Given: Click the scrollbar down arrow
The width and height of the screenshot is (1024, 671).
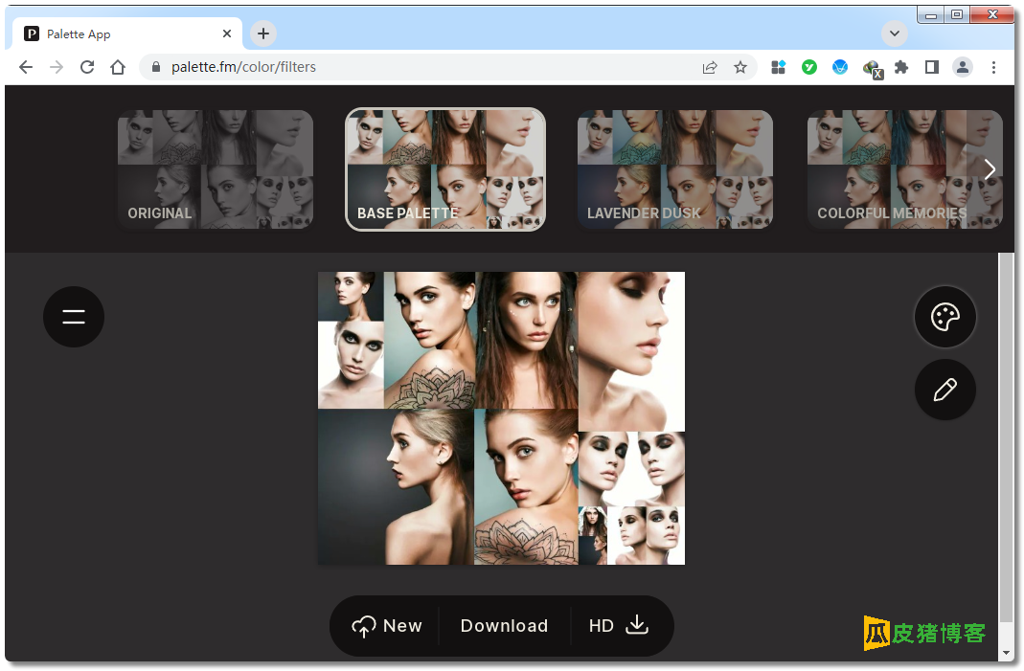Looking at the screenshot, I should click(x=1006, y=653).
